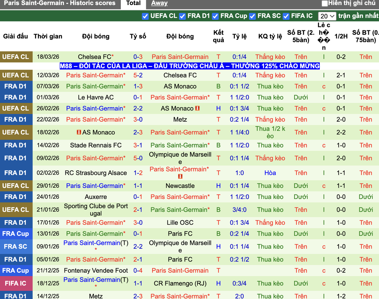Click UEFA CL league label on 29/01/26

tap(15, 186)
